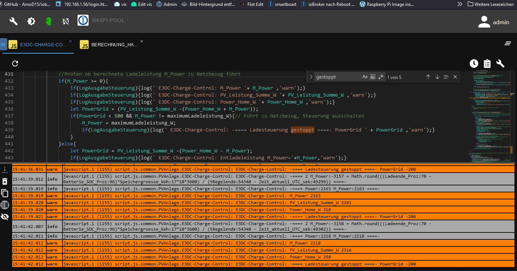
Task: Toggle match case Aa in find box
Action: point(365,77)
